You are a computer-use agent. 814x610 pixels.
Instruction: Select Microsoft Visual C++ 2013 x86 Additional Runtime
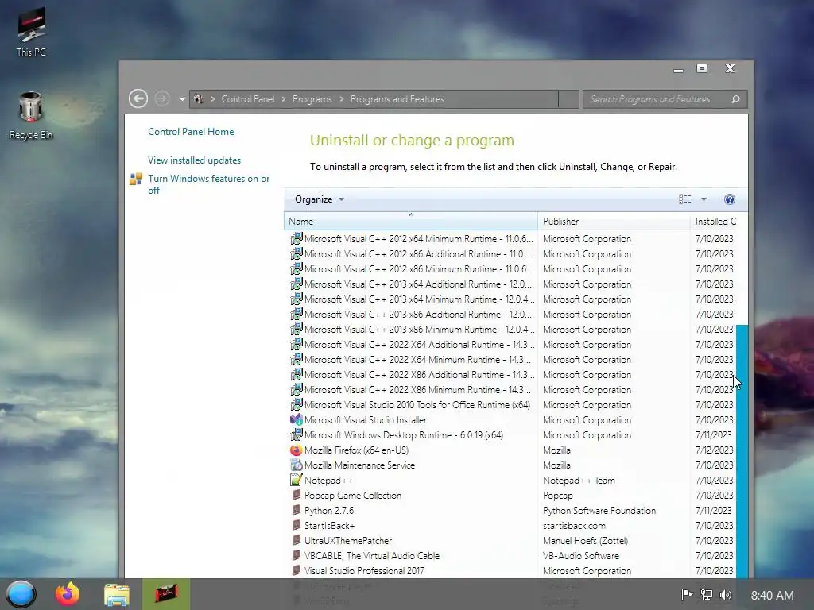click(x=419, y=315)
